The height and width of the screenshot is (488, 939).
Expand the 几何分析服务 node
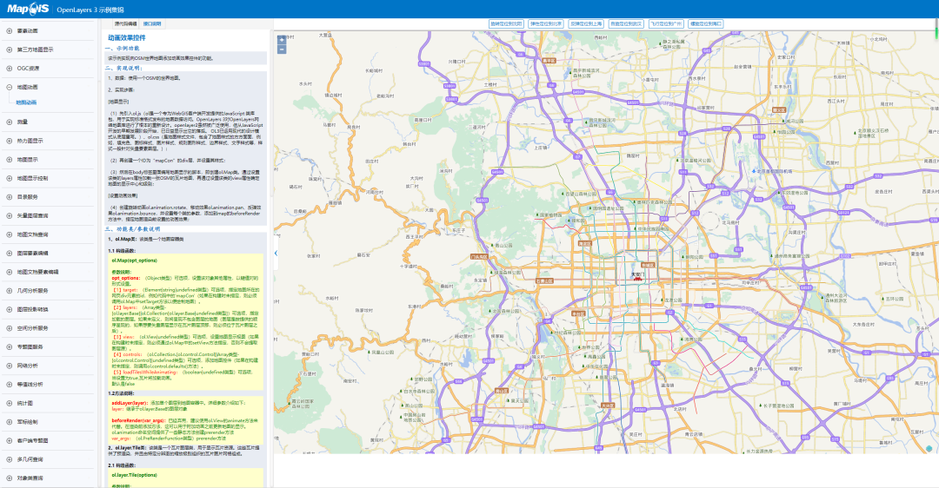(9, 291)
